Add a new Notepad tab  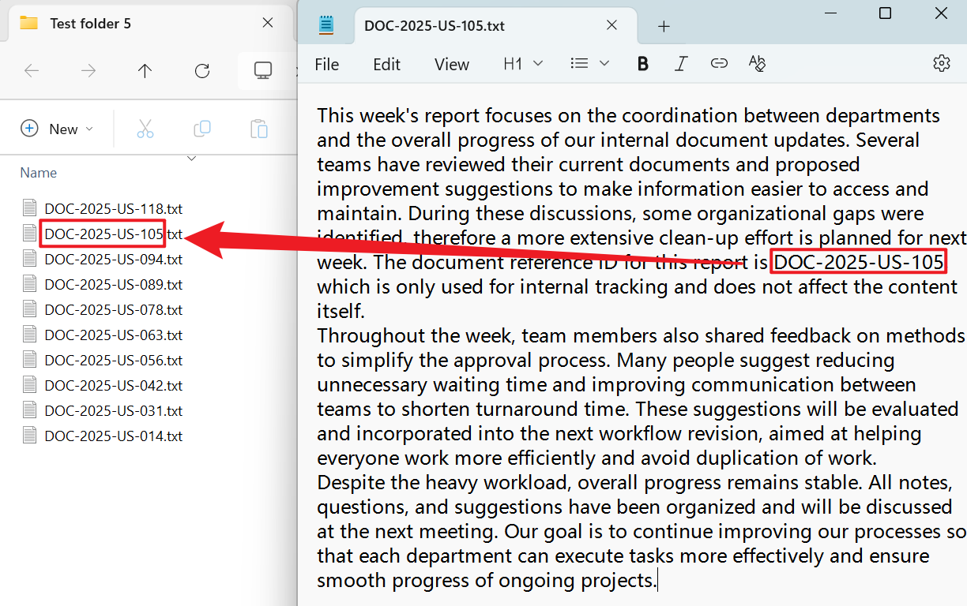coord(664,26)
